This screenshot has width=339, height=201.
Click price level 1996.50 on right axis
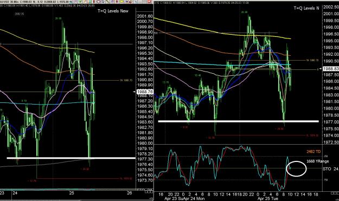coord(331,34)
